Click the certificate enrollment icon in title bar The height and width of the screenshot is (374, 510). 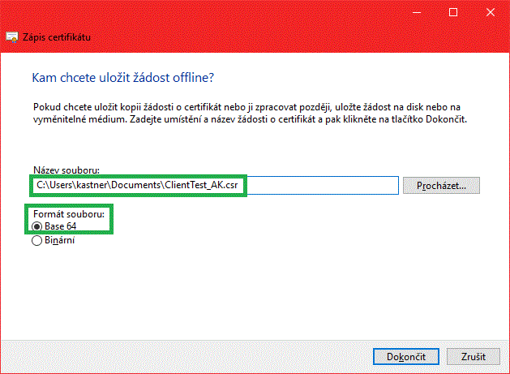(x=12, y=37)
